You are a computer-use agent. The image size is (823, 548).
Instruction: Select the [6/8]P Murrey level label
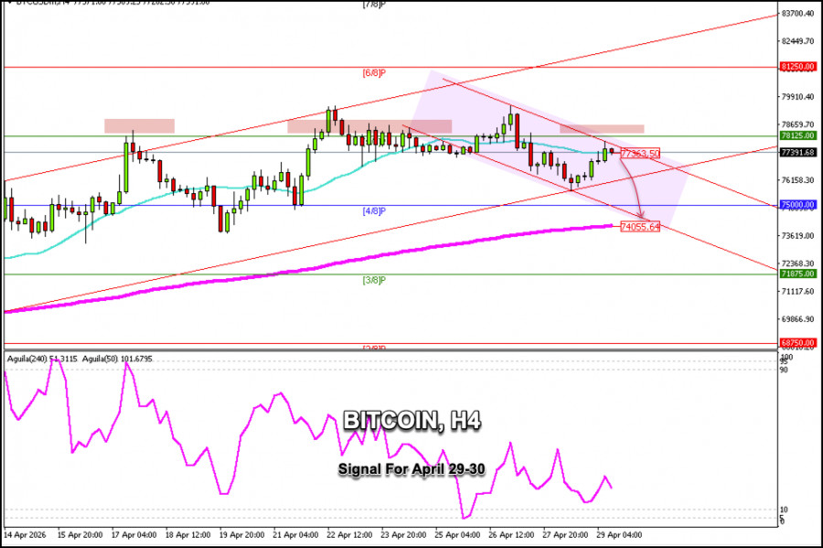coord(374,73)
